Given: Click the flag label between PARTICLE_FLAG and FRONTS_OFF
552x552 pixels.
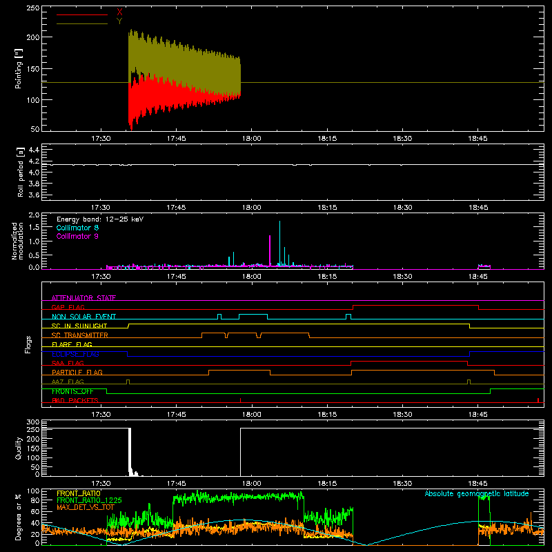Looking at the screenshot, I should (68, 382).
